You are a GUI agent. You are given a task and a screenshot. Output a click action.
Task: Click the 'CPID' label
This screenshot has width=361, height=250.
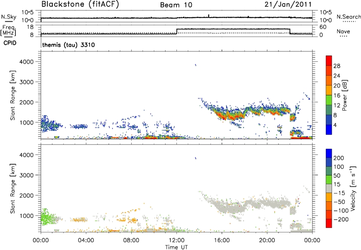[x=10, y=43]
